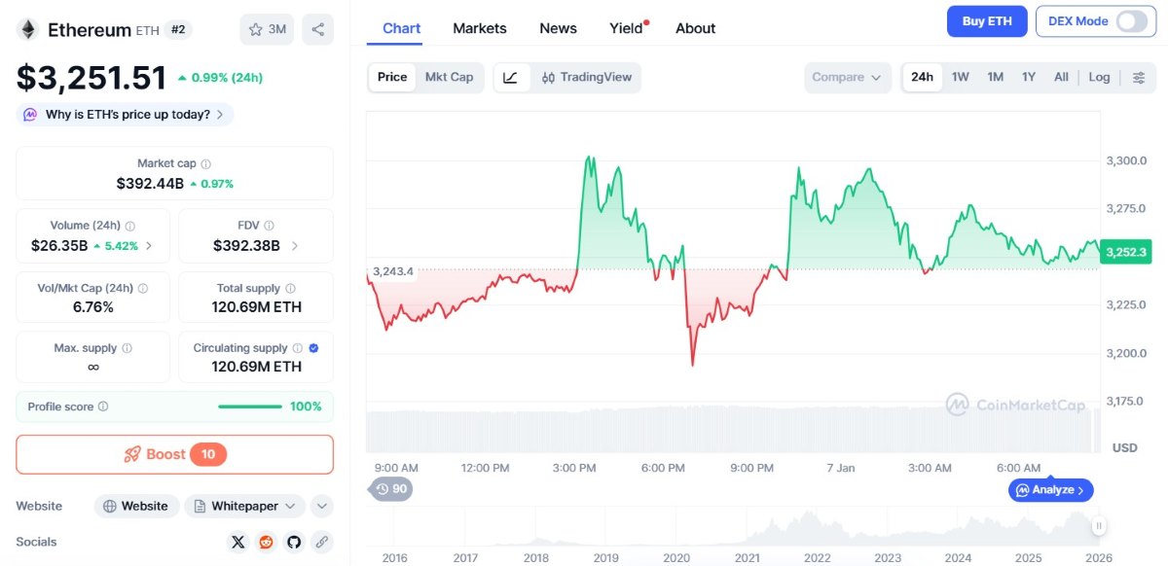The height and width of the screenshot is (566, 1168).
Task: Switch to the Yield tab
Action: [x=629, y=28]
